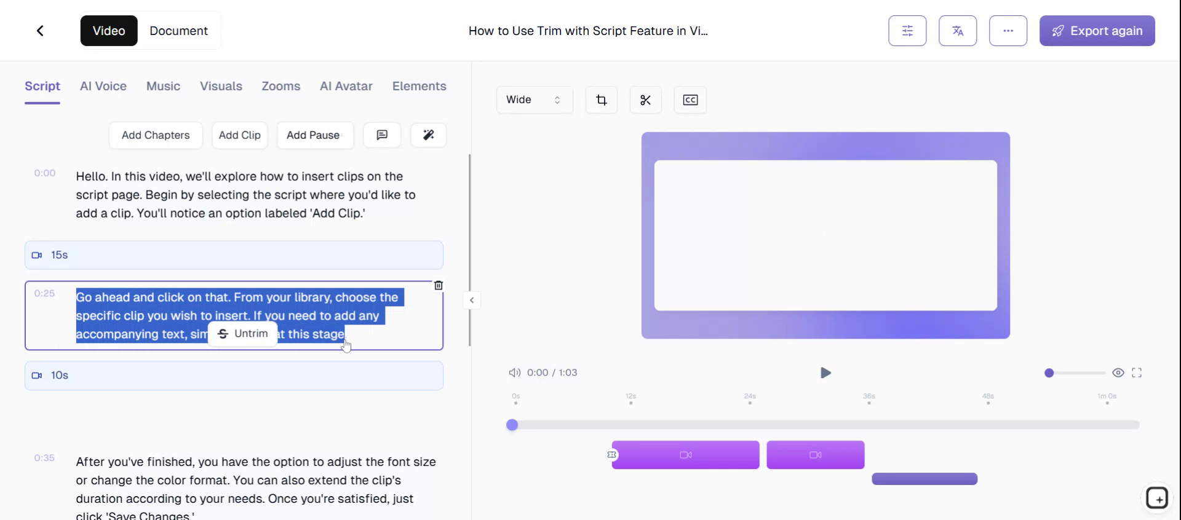Adjust the timeline zoom slider handle
Viewport: 1181px width, 520px height.
[x=1049, y=373]
